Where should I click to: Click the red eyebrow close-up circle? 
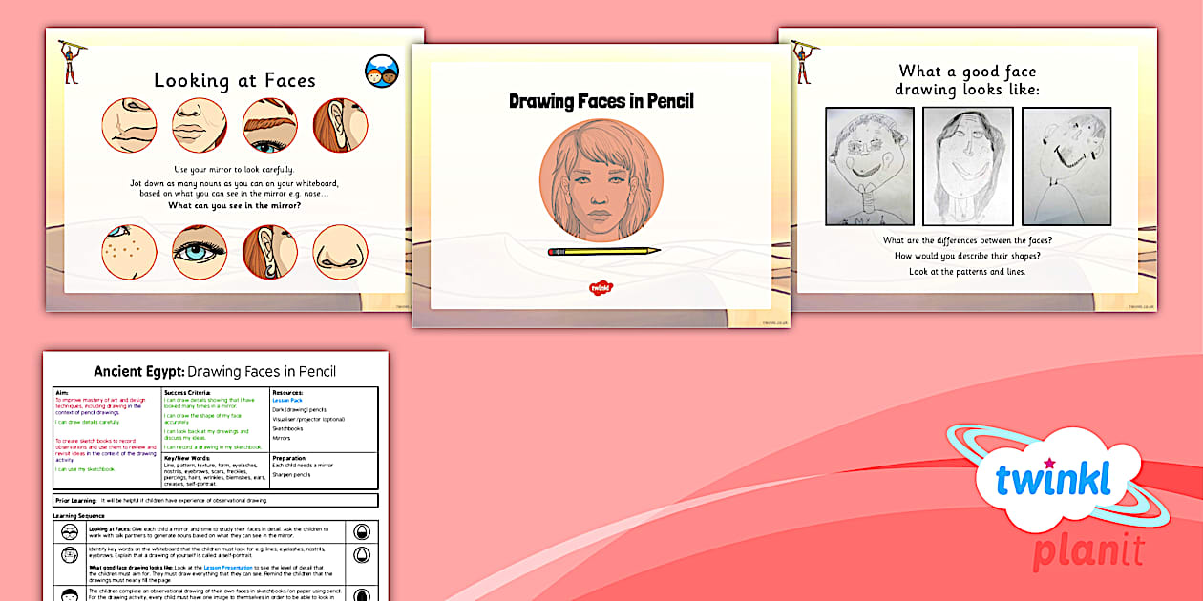point(269,125)
